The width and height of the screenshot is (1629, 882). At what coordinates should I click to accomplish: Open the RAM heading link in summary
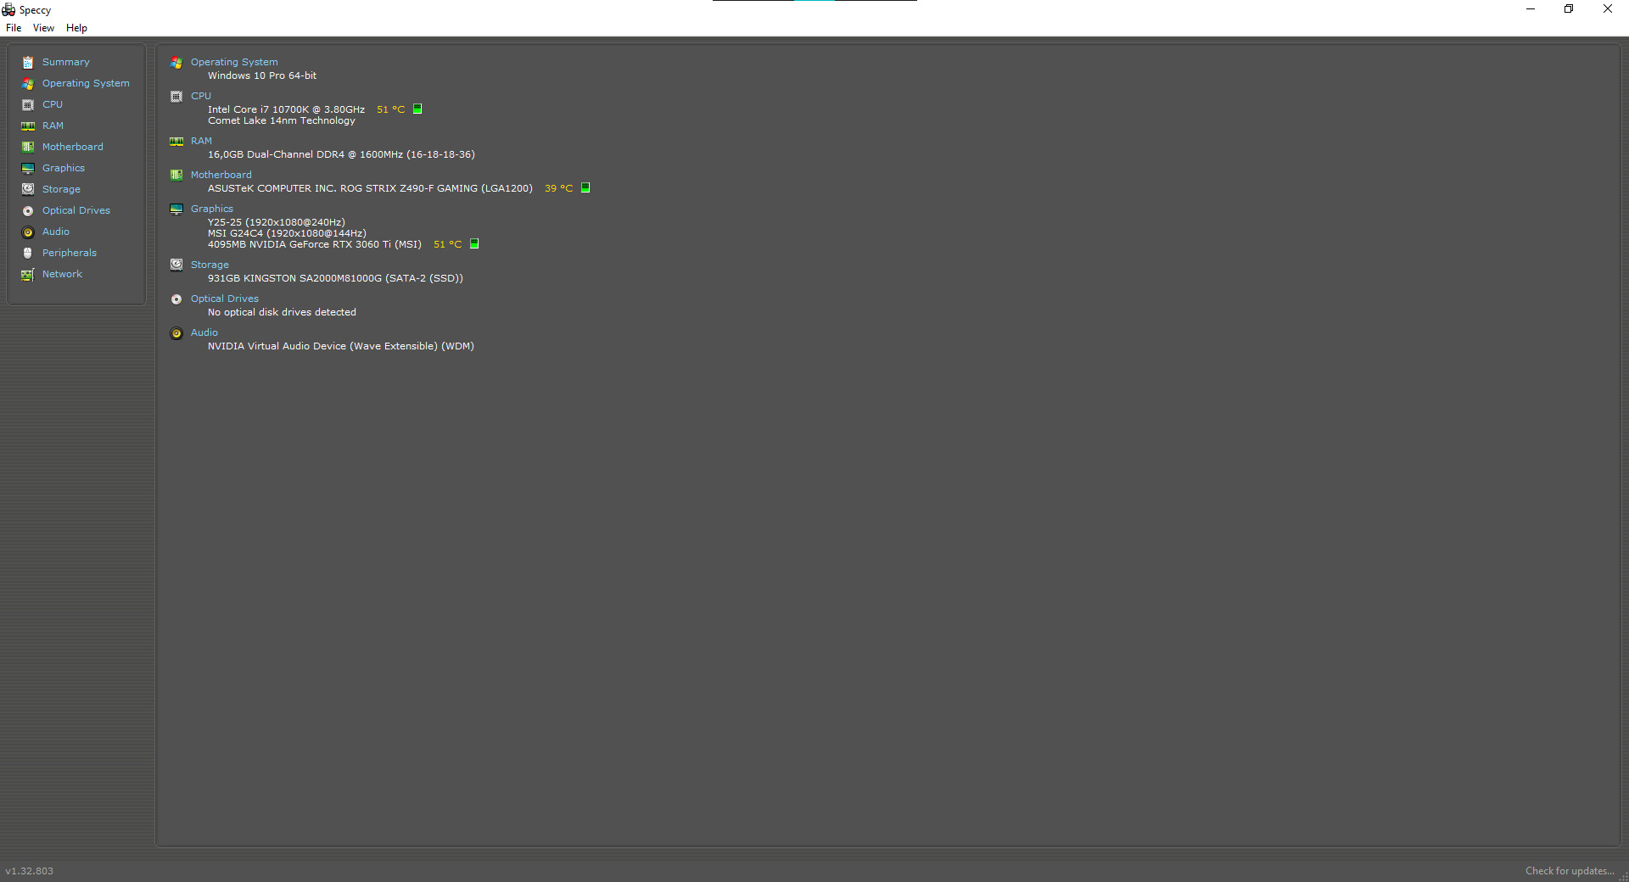[x=201, y=141]
